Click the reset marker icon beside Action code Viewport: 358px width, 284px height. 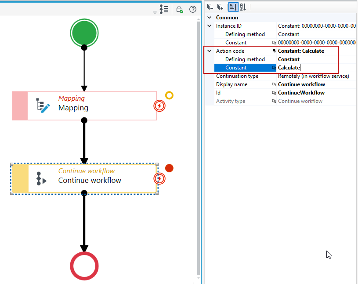coord(274,51)
